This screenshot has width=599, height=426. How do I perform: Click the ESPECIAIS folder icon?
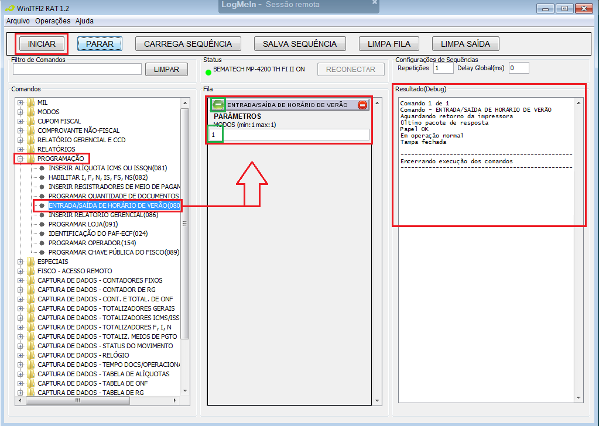pyautogui.click(x=30, y=262)
